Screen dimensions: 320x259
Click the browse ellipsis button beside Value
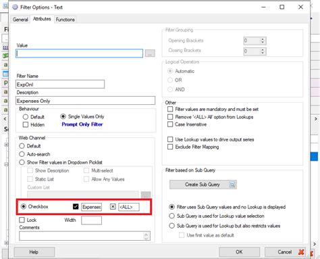(x=150, y=53)
